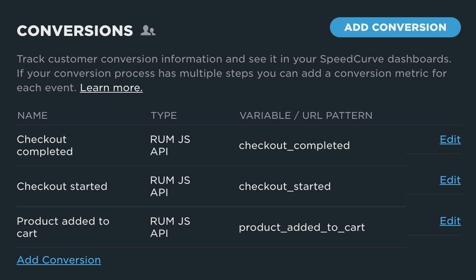476x280 pixels.
Task: Click the CONVERSIONS section heading
Action: click(75, 31)
